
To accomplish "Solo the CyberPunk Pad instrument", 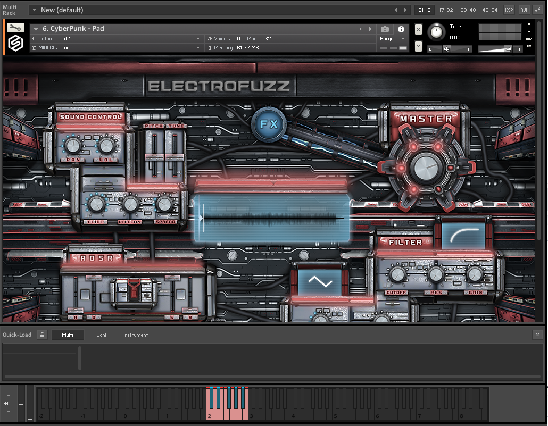I will [x=418, y=29].
